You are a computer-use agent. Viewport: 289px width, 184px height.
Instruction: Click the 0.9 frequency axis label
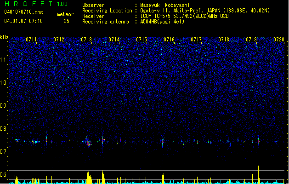point(4,106)
